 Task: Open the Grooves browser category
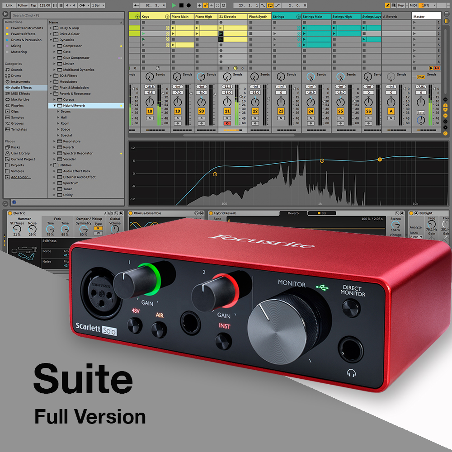17,123
